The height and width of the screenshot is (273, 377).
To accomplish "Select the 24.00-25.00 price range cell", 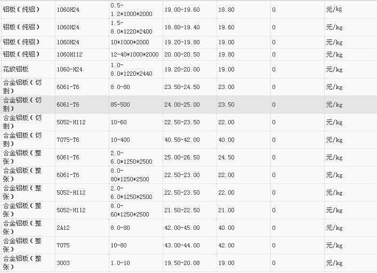I will (x=182, y=105).
